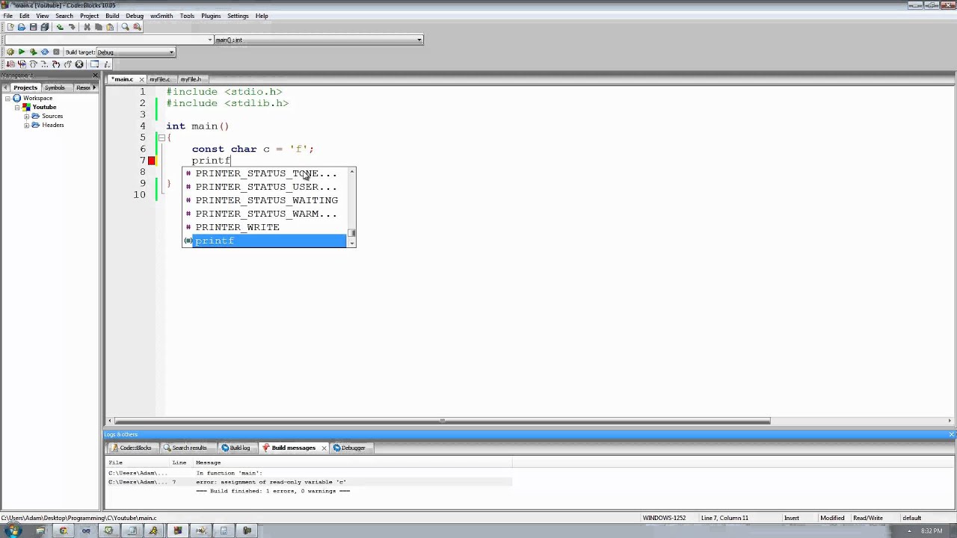Close the main.c editor tab
957x538 pixels.
coord(141,79)
